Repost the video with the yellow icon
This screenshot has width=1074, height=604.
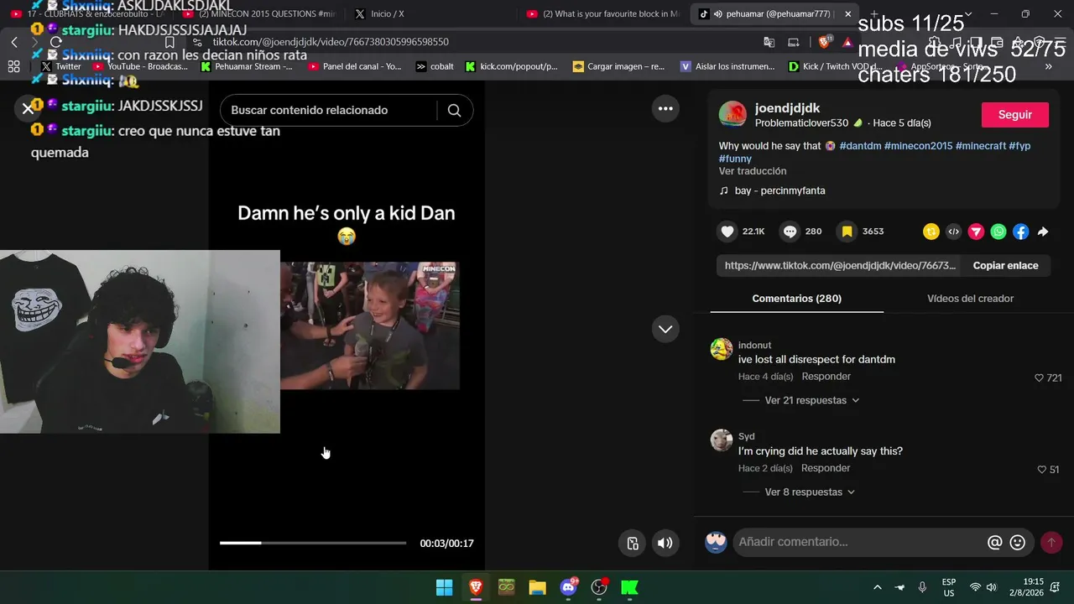931,232
